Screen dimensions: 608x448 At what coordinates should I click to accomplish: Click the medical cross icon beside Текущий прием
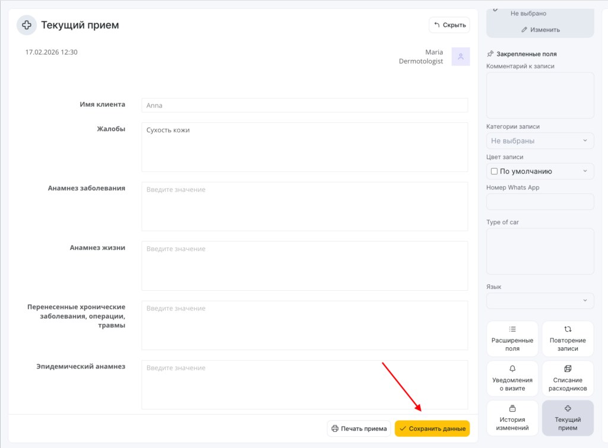(26, 25)
